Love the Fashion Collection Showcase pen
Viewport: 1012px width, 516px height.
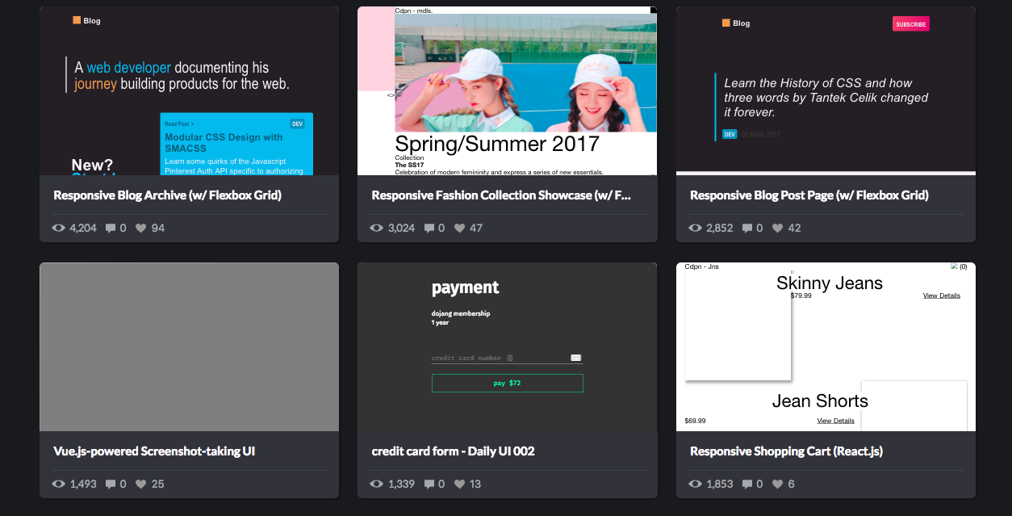[459, 229]
